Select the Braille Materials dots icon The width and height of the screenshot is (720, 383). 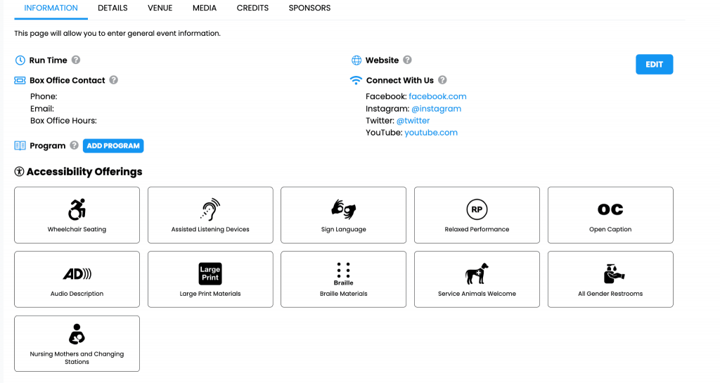click(x=344, y=273)
